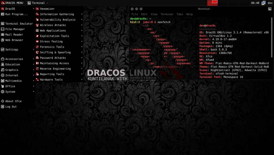Click the 06:48 clock in panel

[255, 3]
